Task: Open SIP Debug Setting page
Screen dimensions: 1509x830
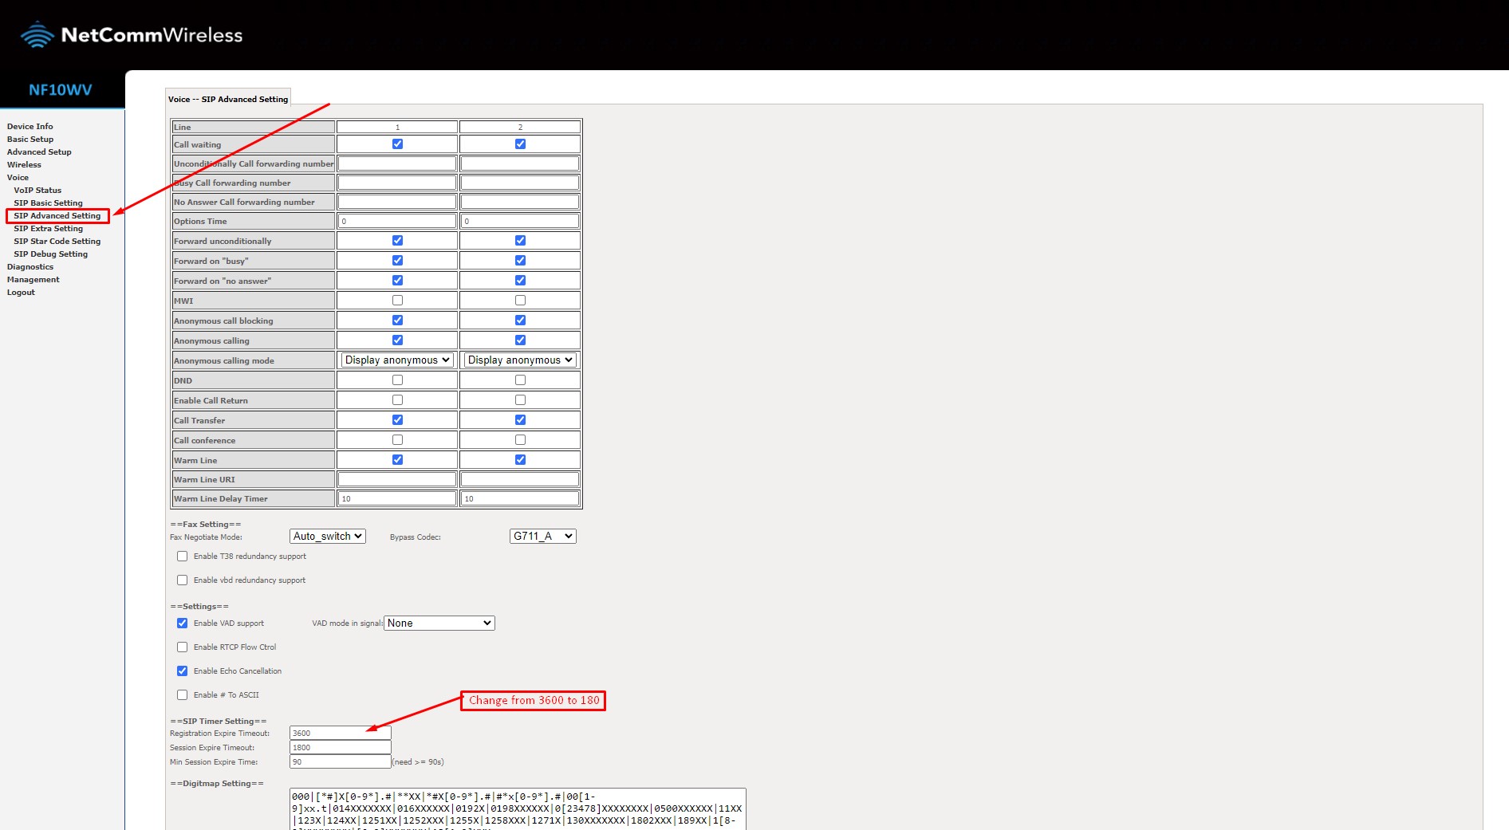Action: coord(51,254)
